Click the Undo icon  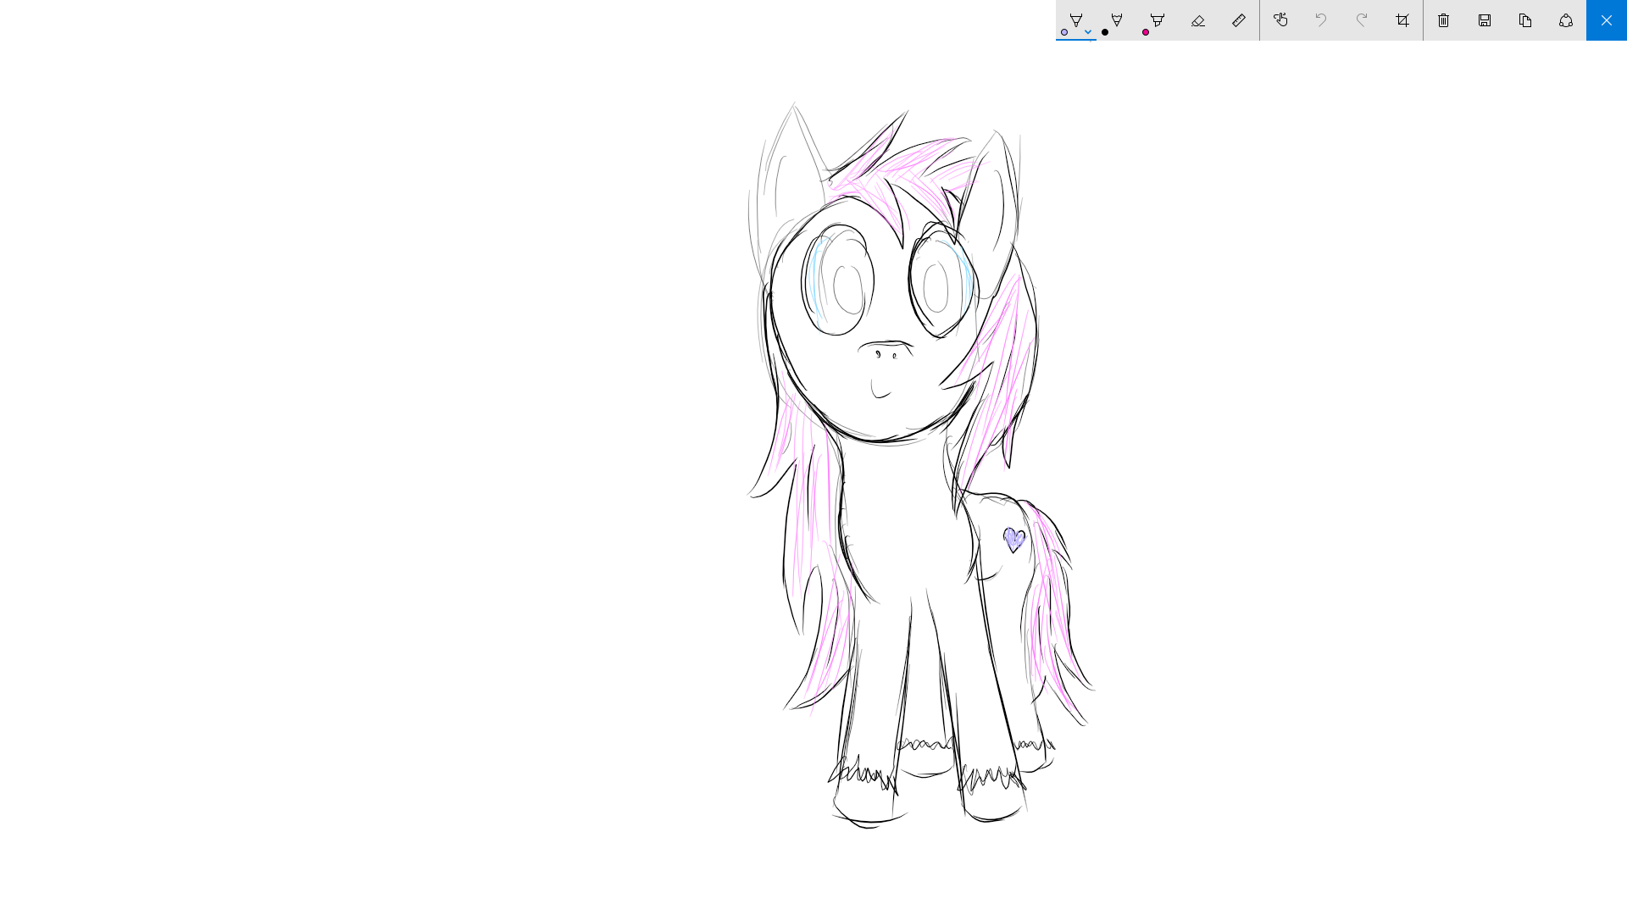point(1320,20)
